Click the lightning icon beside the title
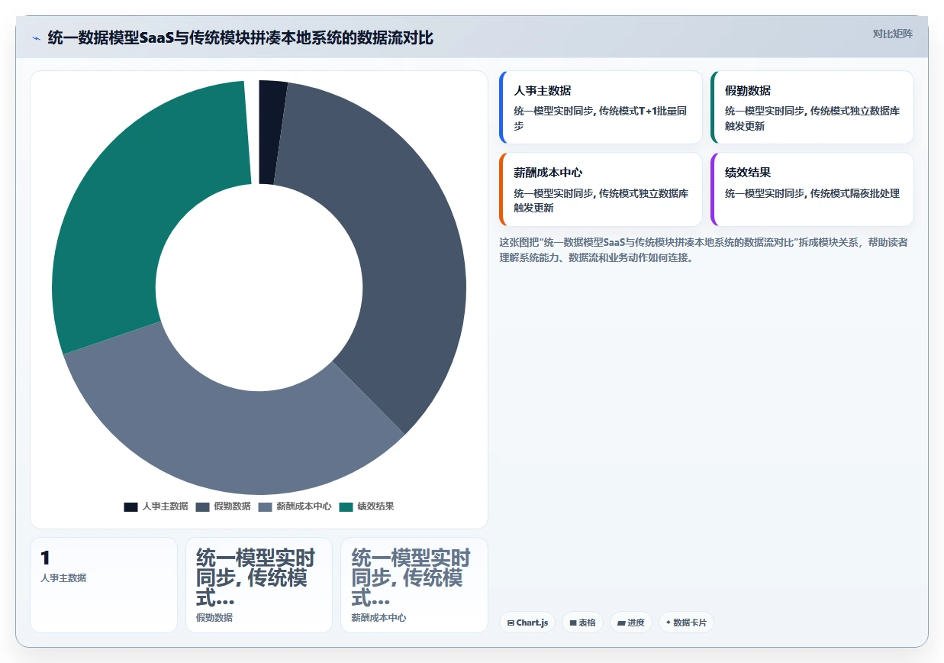This screenshot has width=944, height=663. point(36,37)
